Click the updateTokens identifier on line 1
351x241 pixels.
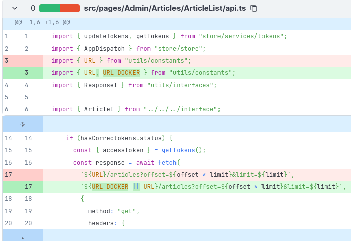coord(106,36)
